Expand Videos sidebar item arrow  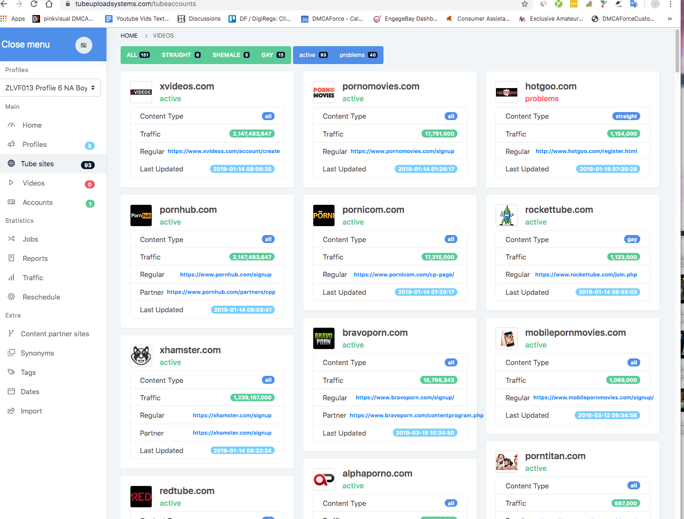11,183
